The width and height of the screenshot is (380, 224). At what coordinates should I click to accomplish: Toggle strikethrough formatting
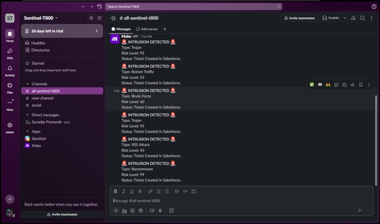(x=140, y=191)
